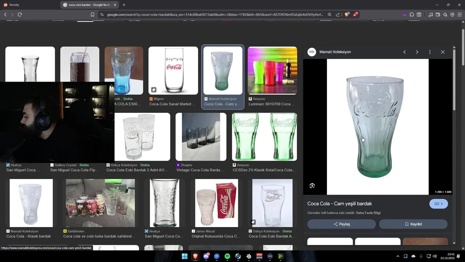The height and width of the screenshot is (262, 465).
Task: Show previous image in preview panel
Action: point(404,52)
